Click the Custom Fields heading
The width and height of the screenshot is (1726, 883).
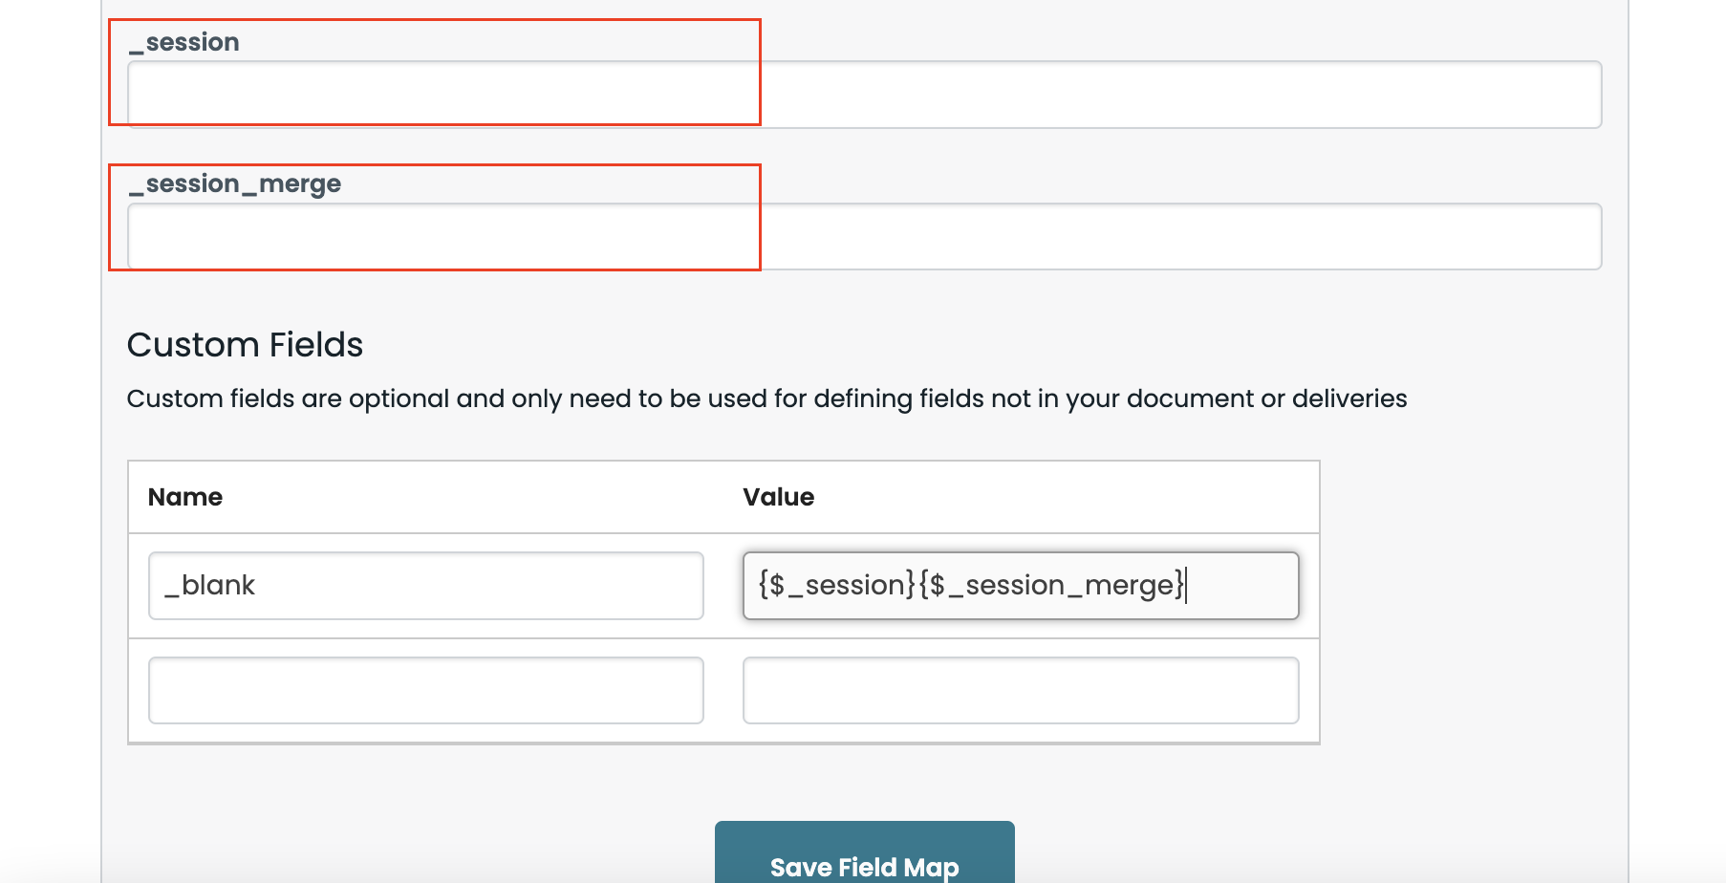[x=245, y=345]
